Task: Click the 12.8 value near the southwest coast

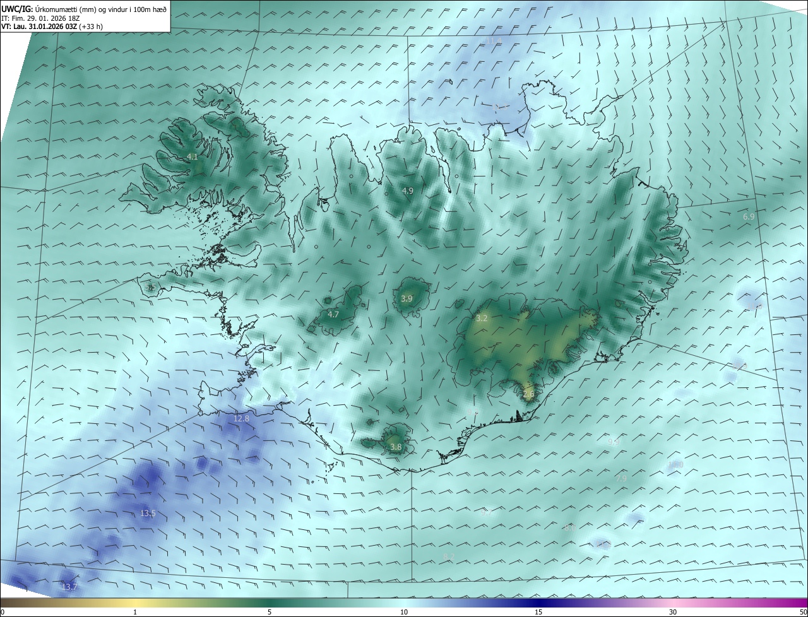Action: coord(241,418)
